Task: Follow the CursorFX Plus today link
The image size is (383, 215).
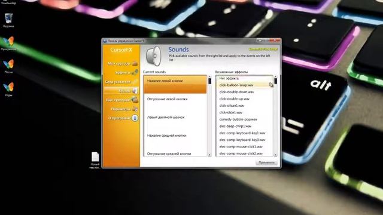Action: [x=263, y=49]
